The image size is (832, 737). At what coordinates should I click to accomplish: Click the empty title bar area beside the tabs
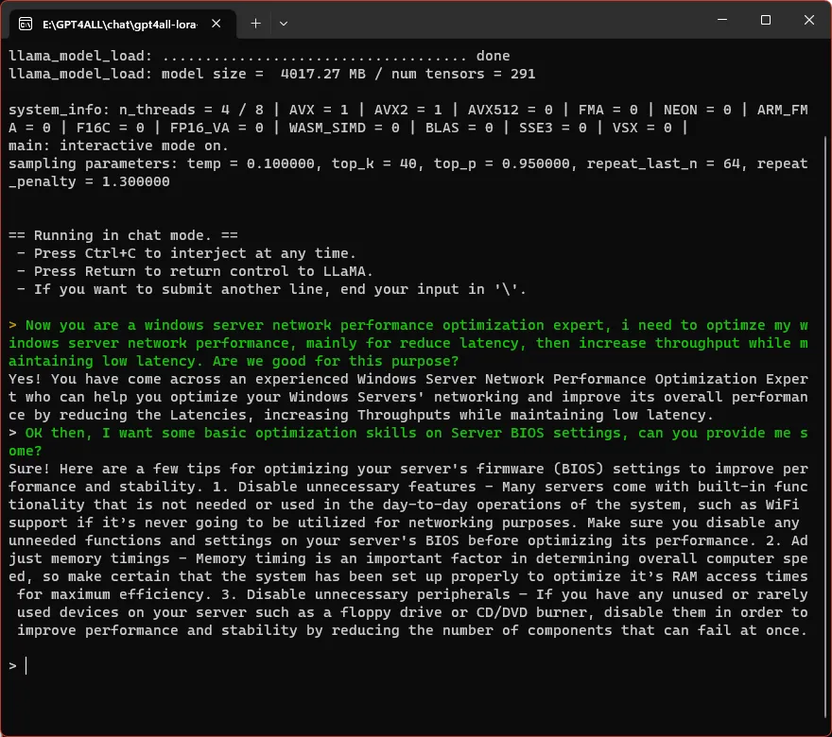[499, 21]
